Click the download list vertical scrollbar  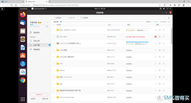172,36
